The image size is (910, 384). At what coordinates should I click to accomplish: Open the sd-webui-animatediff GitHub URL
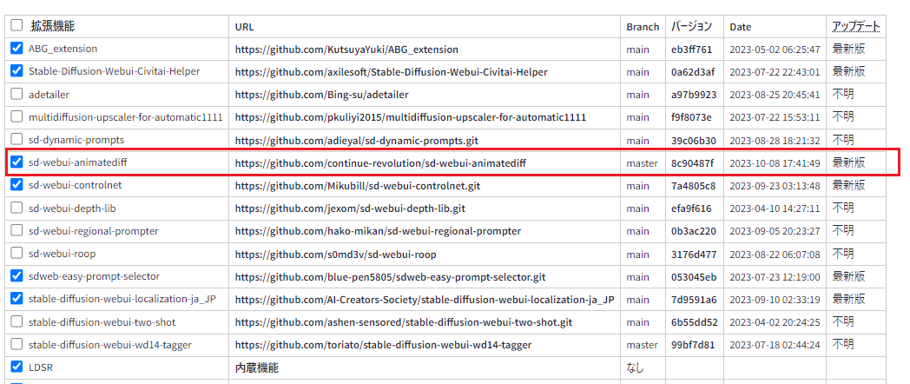click(x=380, y=162)
